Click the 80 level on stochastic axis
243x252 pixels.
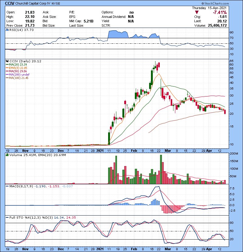(231, 223)
